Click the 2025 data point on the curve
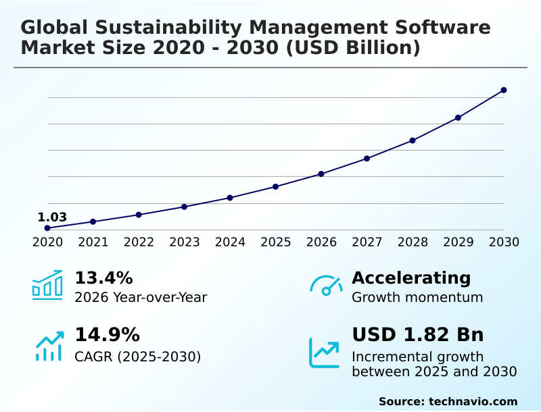Viewport: 541px width, 412px height. click(x=275, y=186)
